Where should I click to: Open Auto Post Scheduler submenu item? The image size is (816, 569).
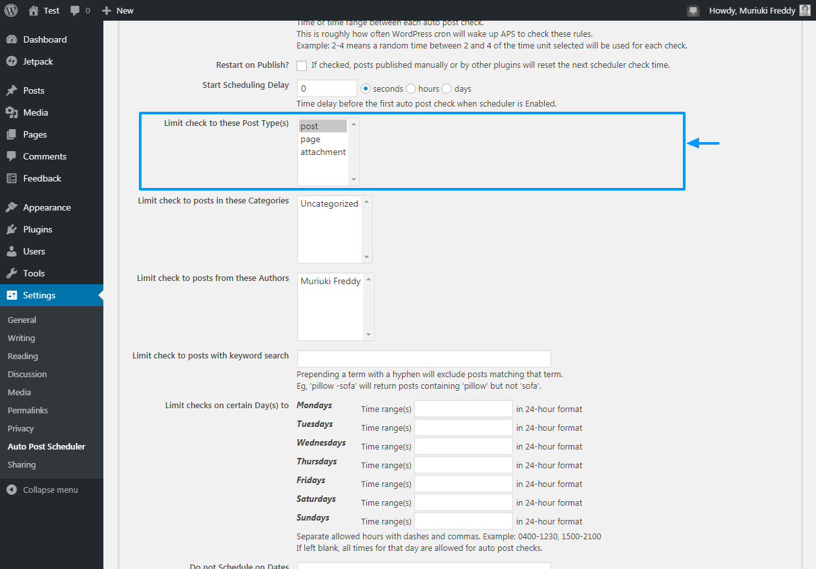point(47,446)
